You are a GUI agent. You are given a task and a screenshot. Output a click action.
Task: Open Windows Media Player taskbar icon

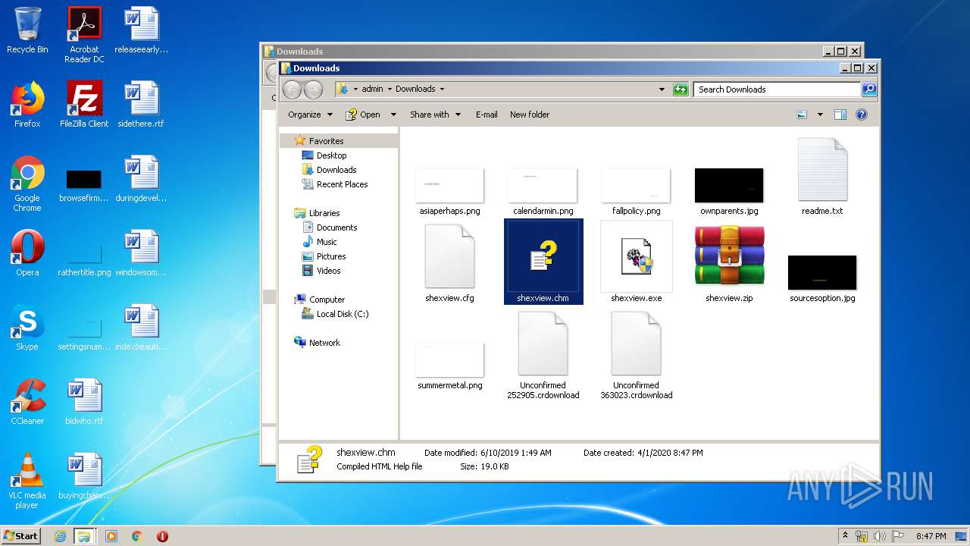[111, 536]
